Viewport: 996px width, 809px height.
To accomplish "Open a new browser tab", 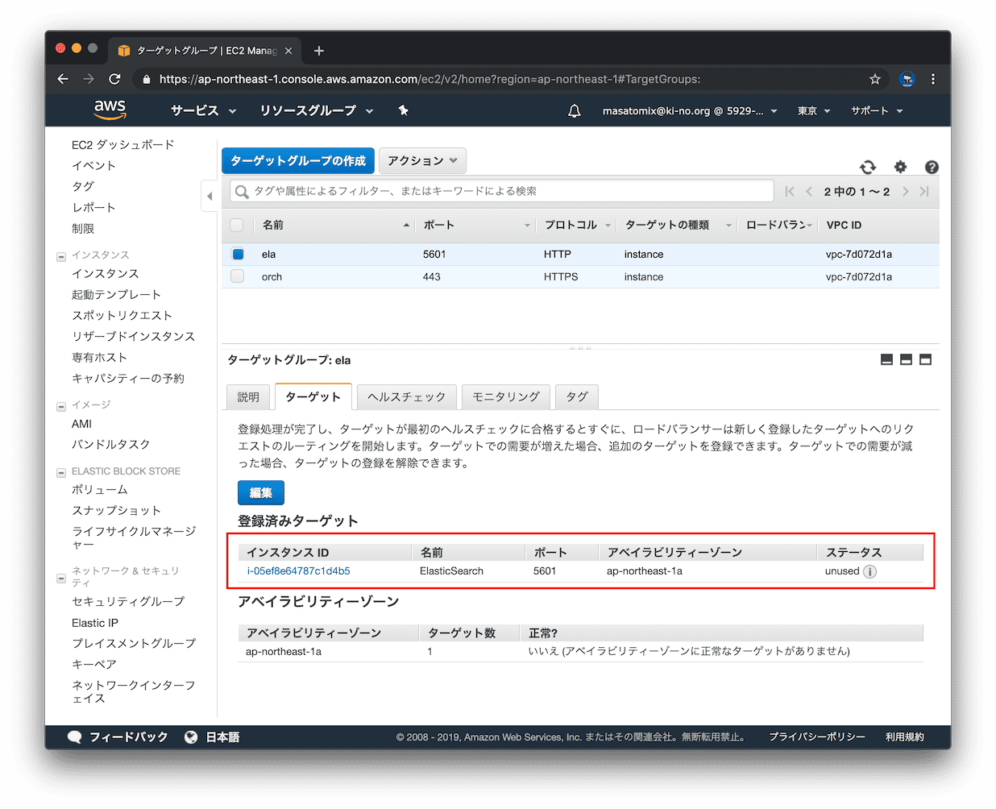I will [x=319, y=51].
